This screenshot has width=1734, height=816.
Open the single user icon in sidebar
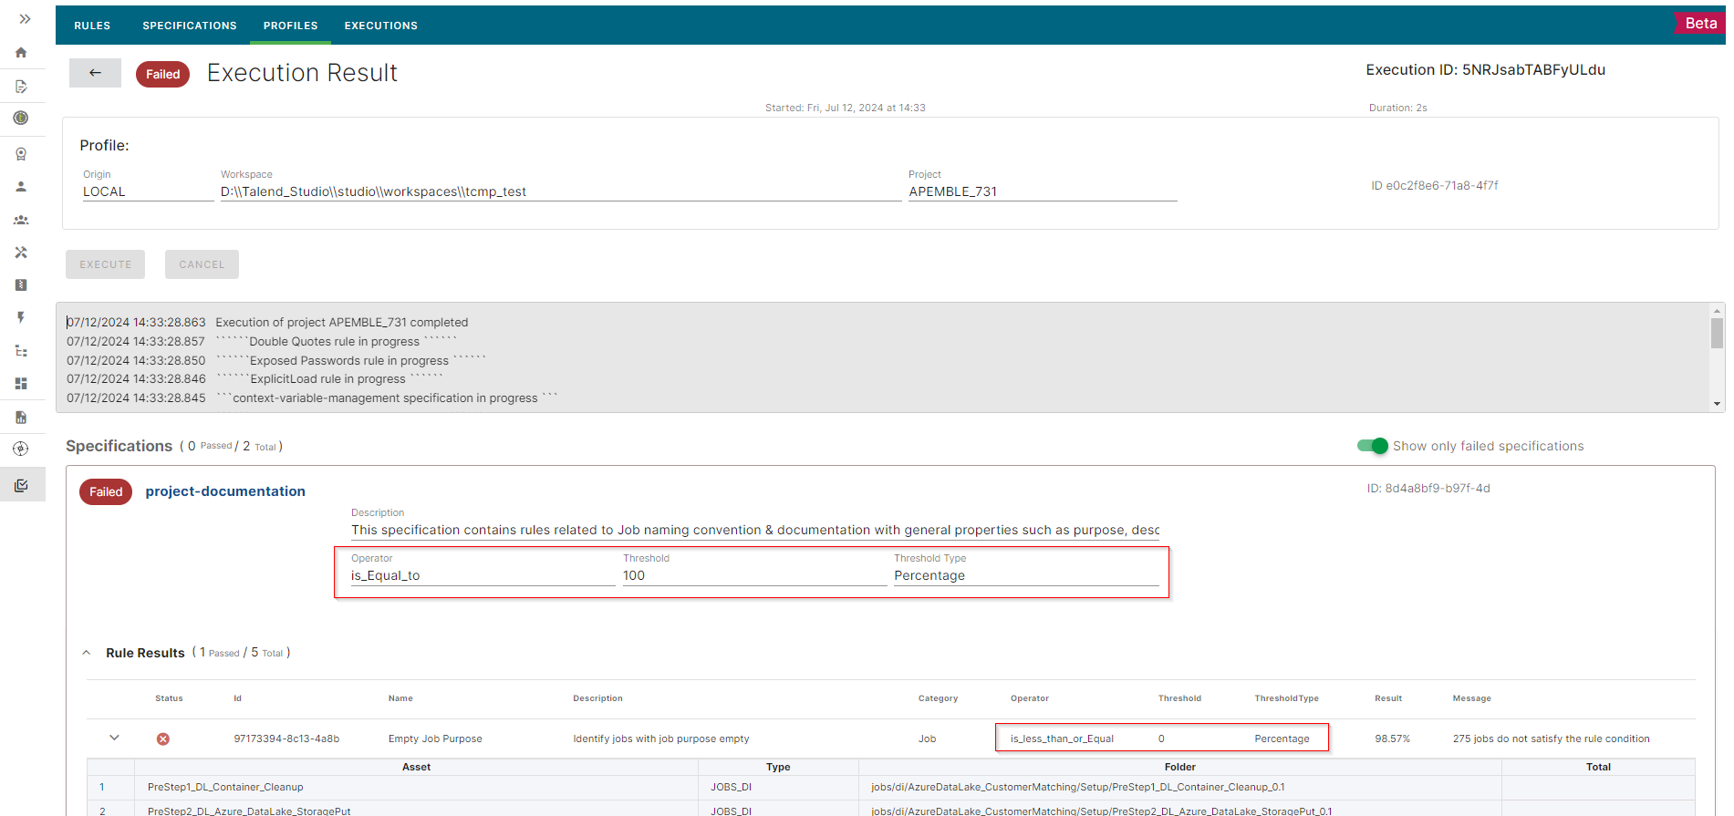pyautogui.click(x=21, y=187)
